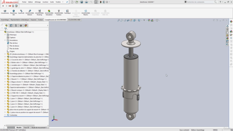Enable the ScanTo3D add-in

coord(21,12)
